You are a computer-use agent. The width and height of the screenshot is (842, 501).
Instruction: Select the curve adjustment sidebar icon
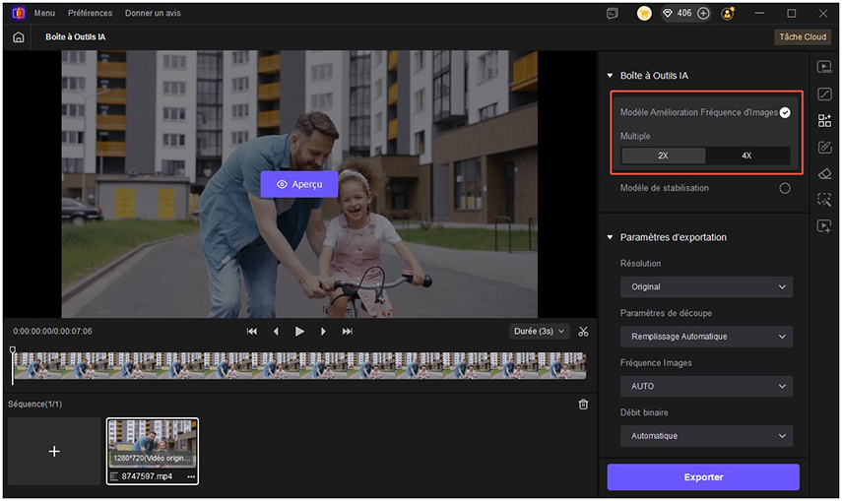pyautogui.click(x=824, y=94)
